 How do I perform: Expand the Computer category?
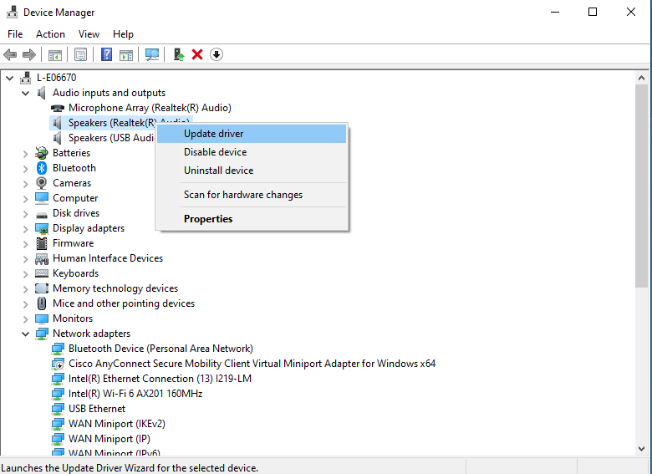coord(25,198)
